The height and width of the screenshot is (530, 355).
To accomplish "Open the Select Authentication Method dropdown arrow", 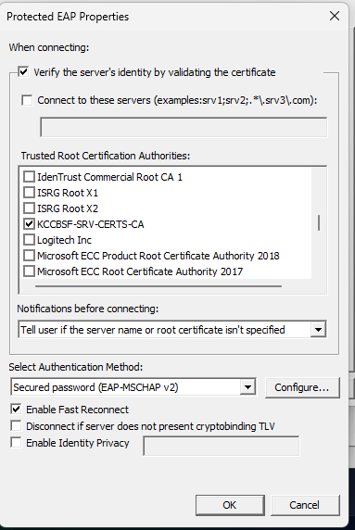I will (247, 387).
